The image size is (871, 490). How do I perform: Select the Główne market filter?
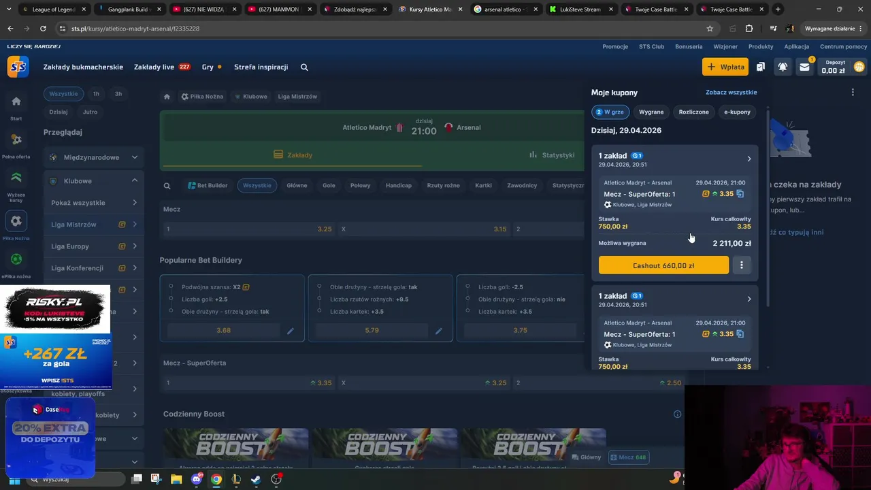click(x=297, y=186)
